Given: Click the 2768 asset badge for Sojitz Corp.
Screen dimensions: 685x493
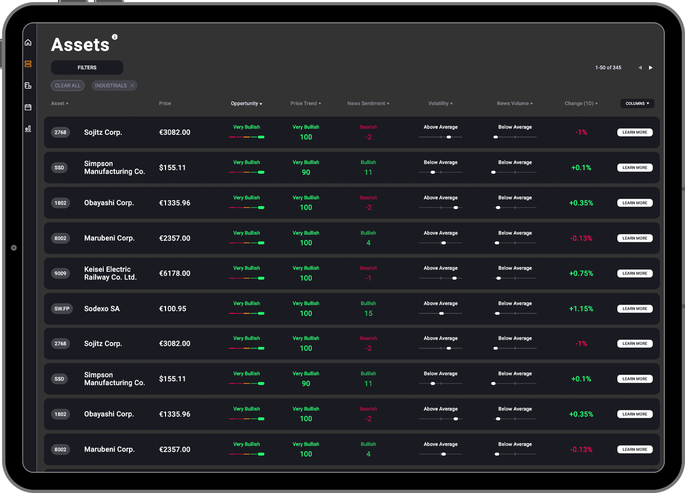Looking at the screenshot, I should [x=60, y=132].
